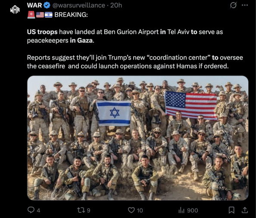Screen dimensions: 256x218
Task: Click the 900 views count
Action: [193, 210]
